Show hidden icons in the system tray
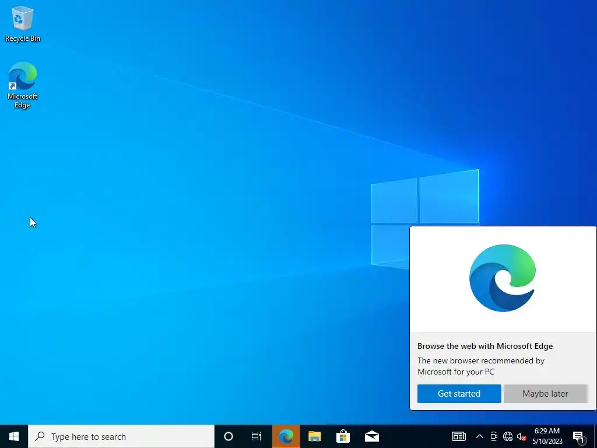The image size is (597, 448). point(480,436)
